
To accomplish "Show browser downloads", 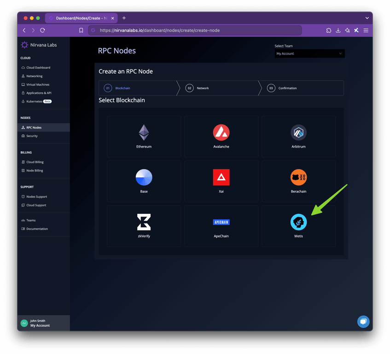I will point(338,30).
